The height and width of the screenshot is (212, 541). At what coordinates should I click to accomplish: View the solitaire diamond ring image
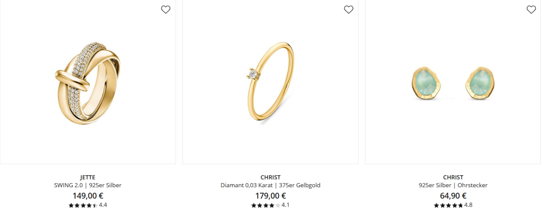(x=270, y=82)
